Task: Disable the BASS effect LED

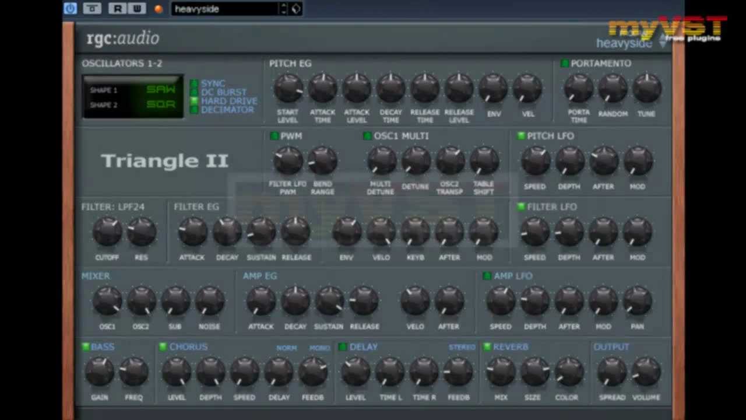Action: click(x=85, y=347)
